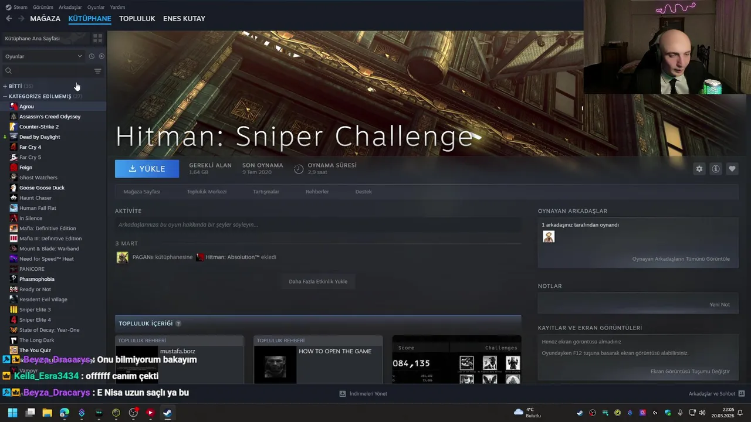Click the Steam icon on taskbar
This screenshot has height=422, width=751.
tap(167, 413)
